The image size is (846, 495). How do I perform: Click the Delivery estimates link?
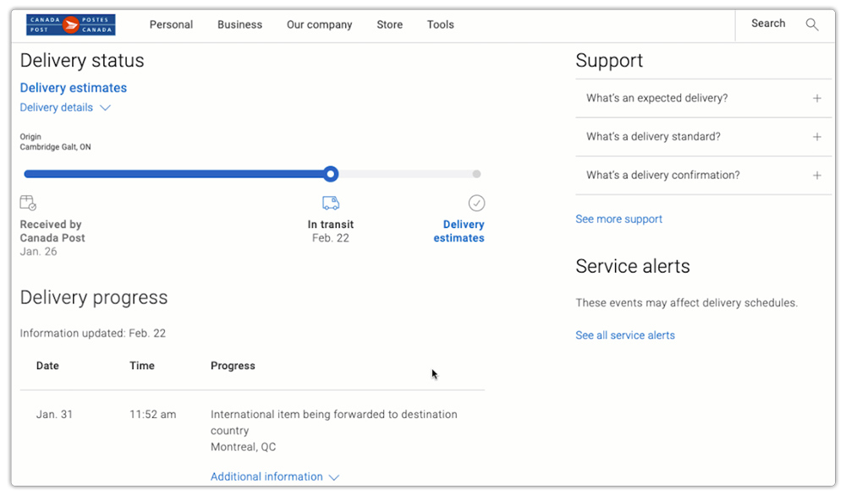pyautogui.click(x=73, y=88)
